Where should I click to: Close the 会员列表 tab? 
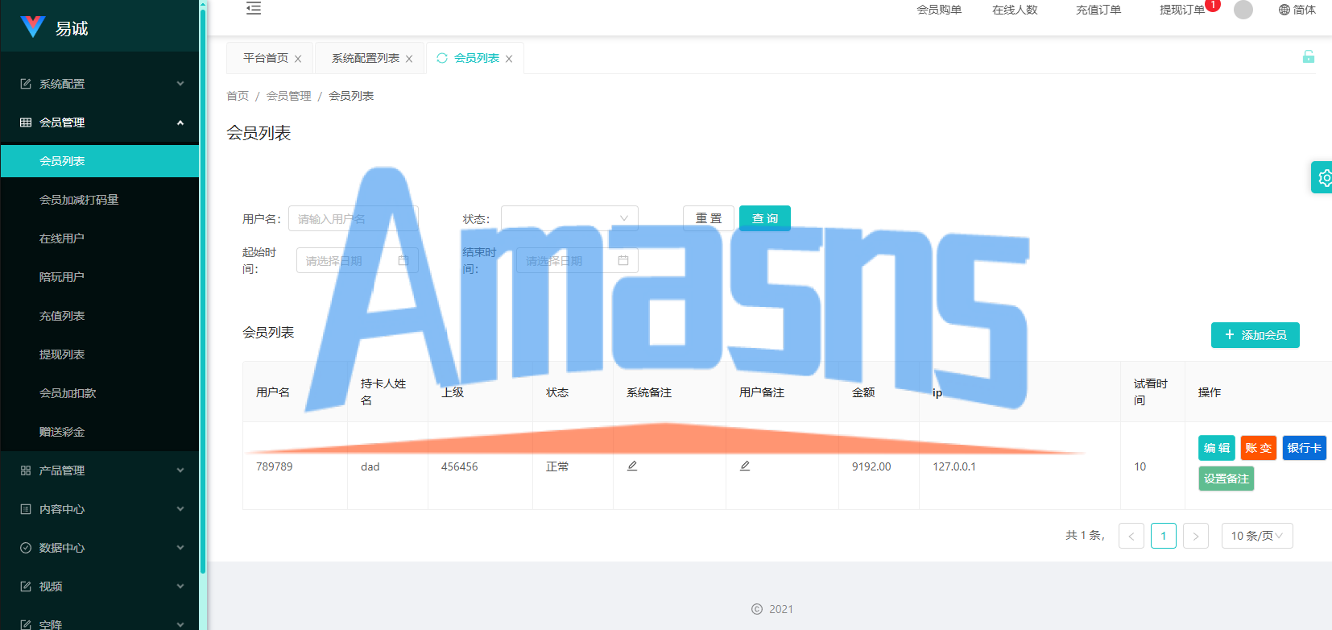[x=509, y=59]
